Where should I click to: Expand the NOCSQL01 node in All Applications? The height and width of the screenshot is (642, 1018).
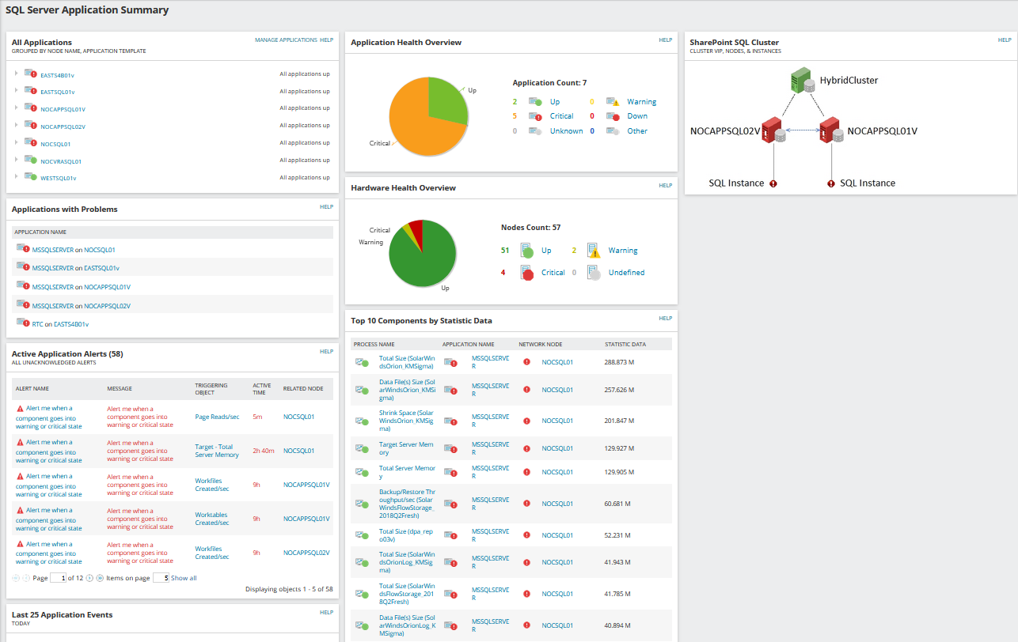click(16, 143)
